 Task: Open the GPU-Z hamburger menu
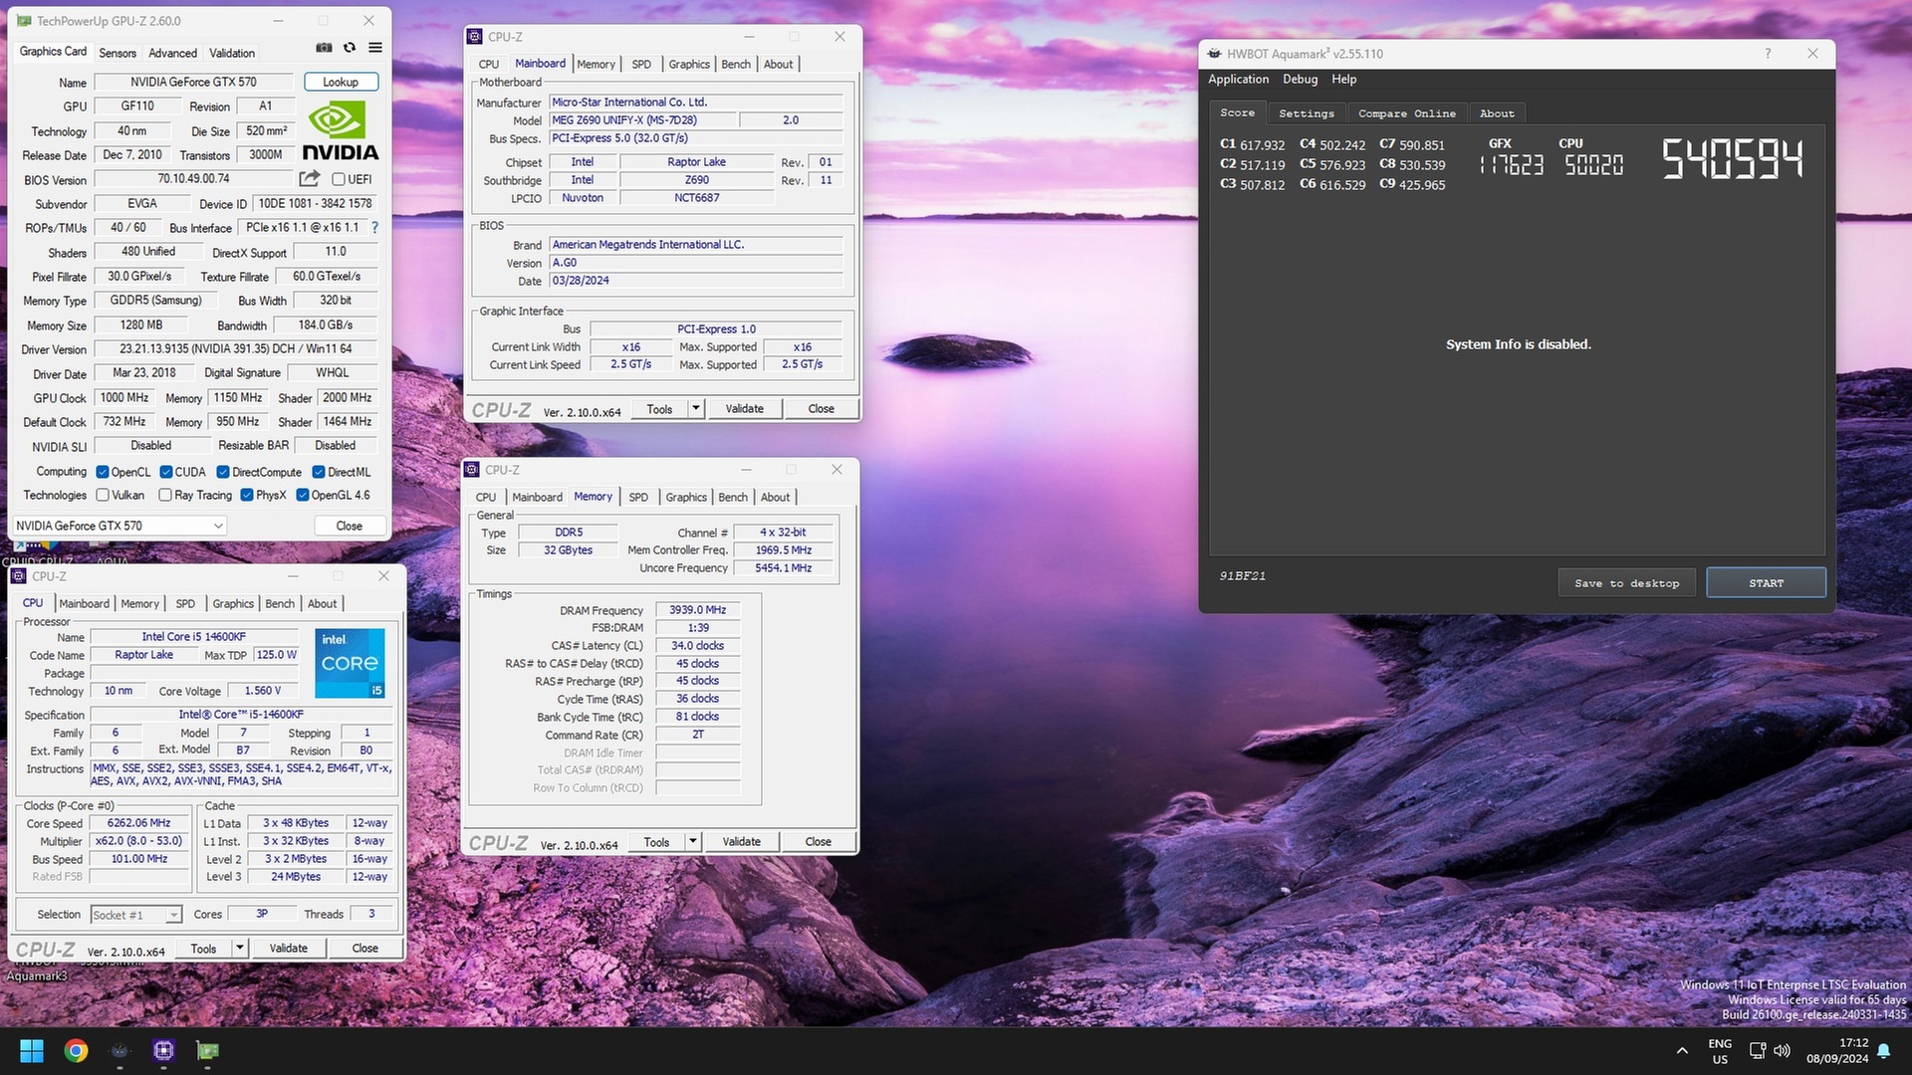point(375,48)
